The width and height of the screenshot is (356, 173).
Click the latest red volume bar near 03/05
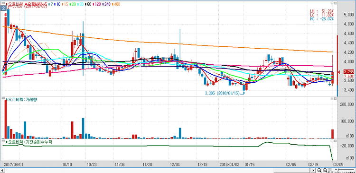point(333,134)
